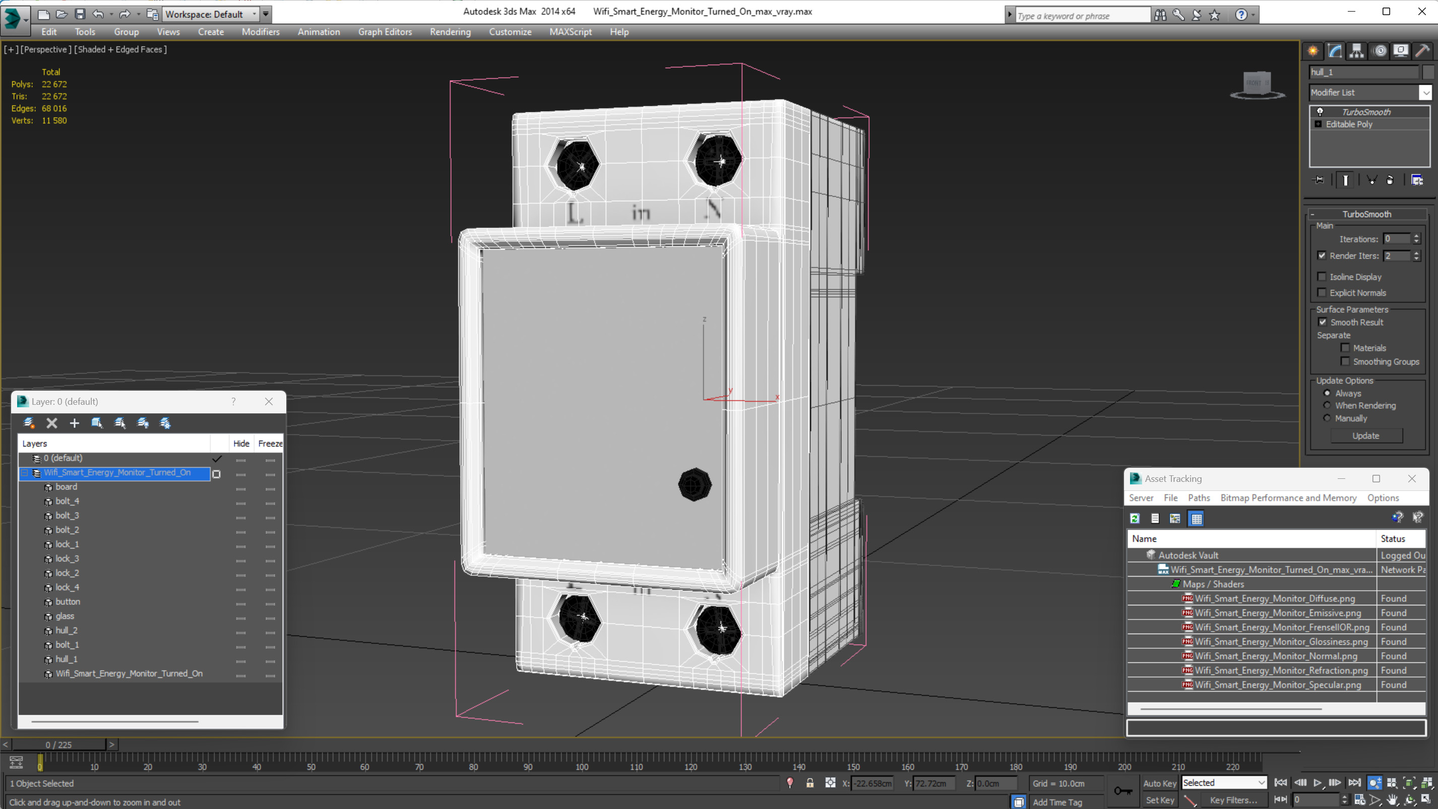
Task: Click the Refresh icon in Asset Tracking
Action: (1135, 519)
